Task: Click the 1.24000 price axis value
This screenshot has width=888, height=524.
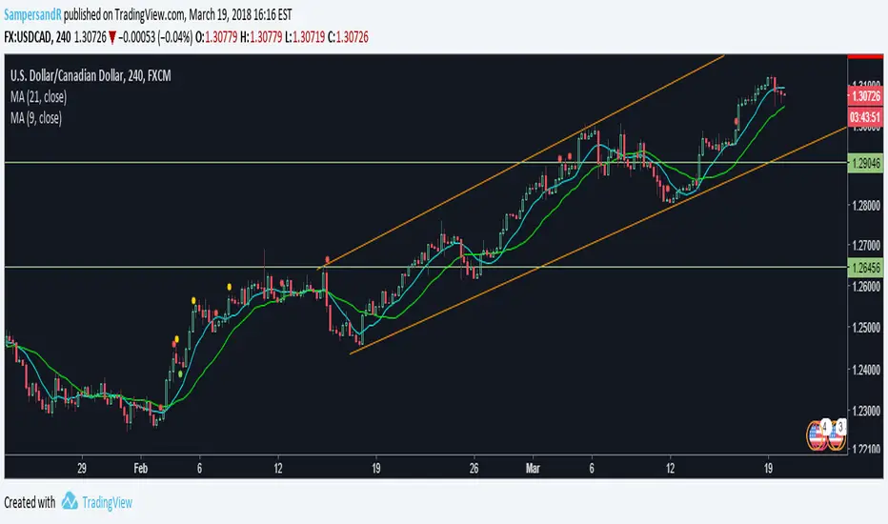Action: (x=866, y=370)
